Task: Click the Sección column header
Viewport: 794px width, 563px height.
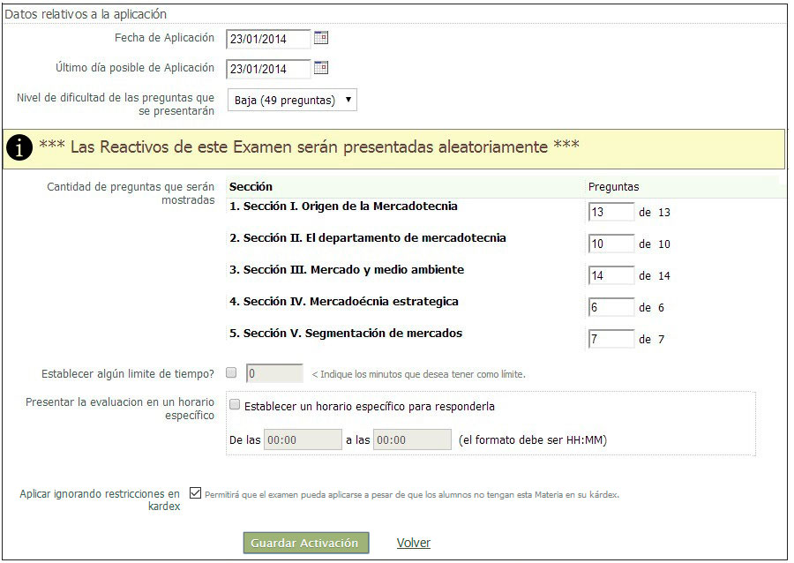Action: click(251, 187)
